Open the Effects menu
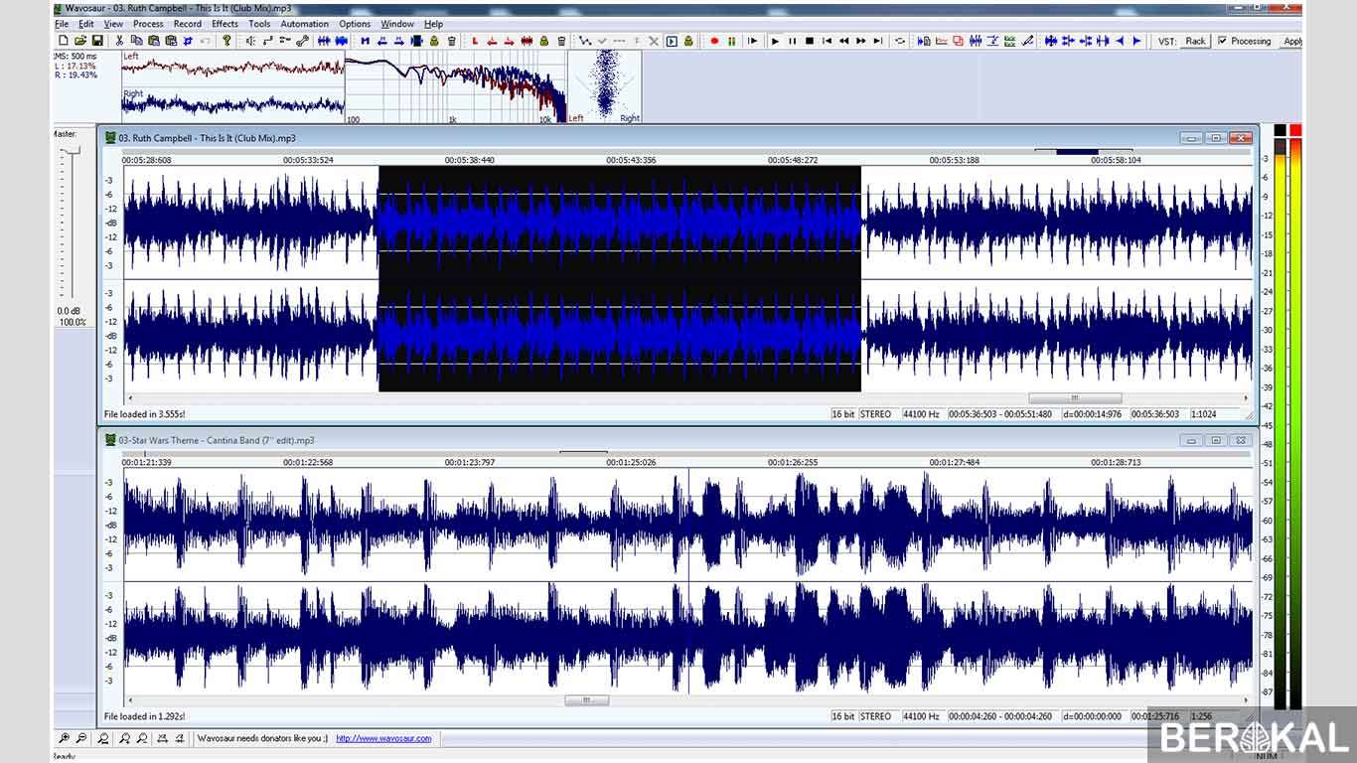 click(225, 24)
